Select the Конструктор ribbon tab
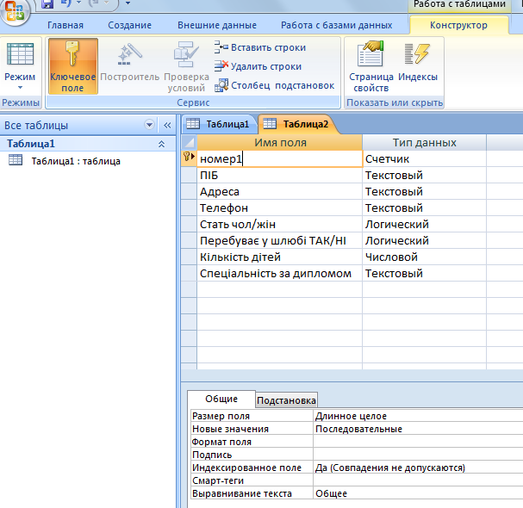Viewport: 523px width, 508px height. tap(458, 25)
